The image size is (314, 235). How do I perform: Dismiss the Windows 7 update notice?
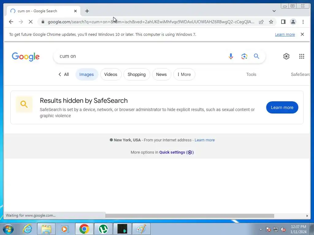click(x=302, y=34)
